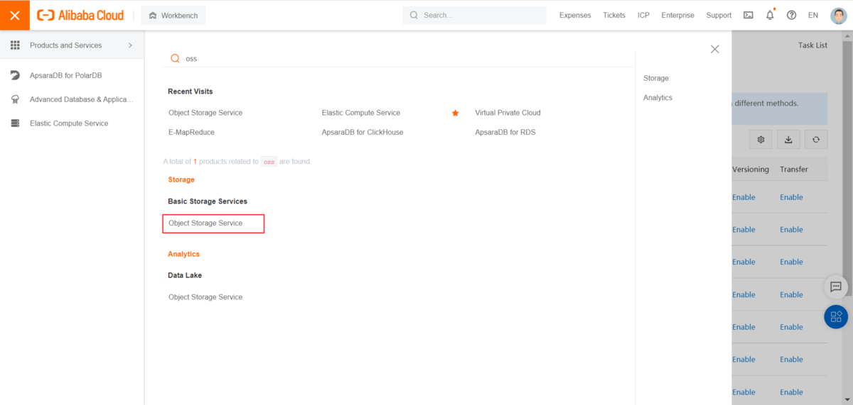The image size is (853, 405).
Task: Click the Versioning column header
Action: [751, 170]
